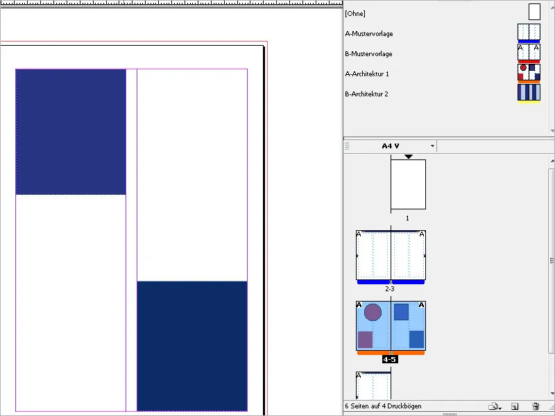The height and width of the screenshot is (416, 555).
Task: Select the right page of spread 4-5
Action: [408, 326]
